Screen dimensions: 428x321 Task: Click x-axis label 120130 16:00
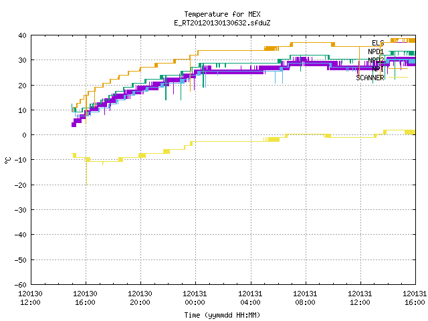point(85,298)
